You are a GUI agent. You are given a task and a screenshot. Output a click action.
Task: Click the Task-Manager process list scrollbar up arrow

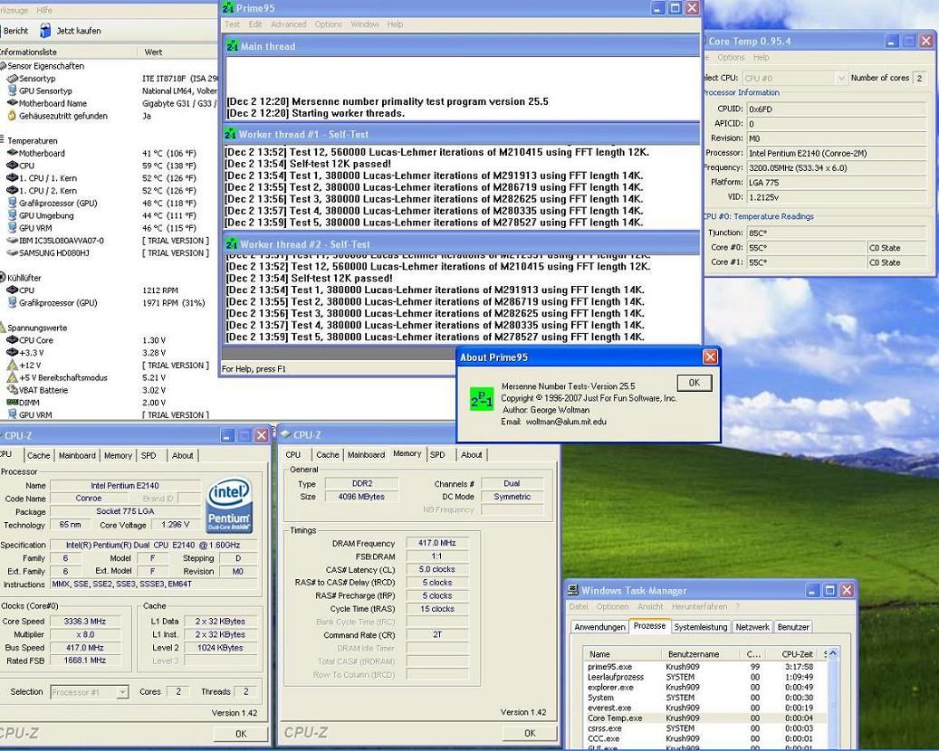832,654
